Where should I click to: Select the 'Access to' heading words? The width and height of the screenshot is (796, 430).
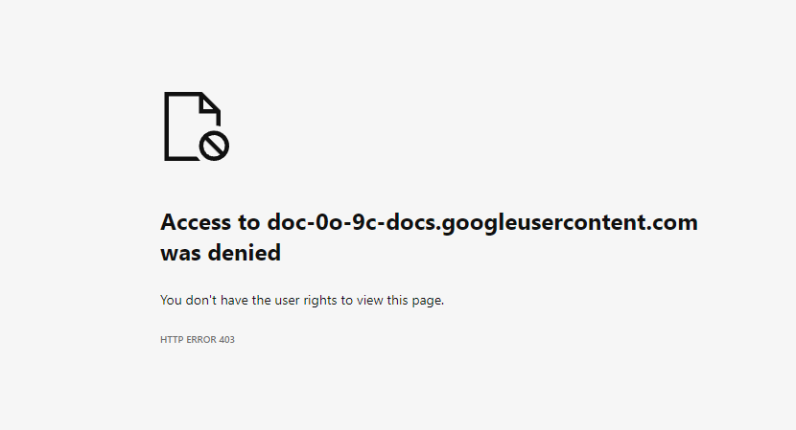pos(211,222)
